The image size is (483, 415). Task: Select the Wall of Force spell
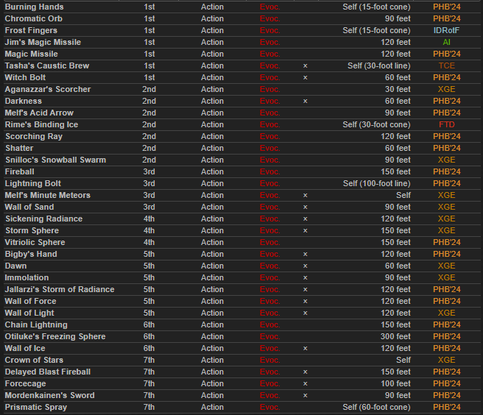pos(241,301)
